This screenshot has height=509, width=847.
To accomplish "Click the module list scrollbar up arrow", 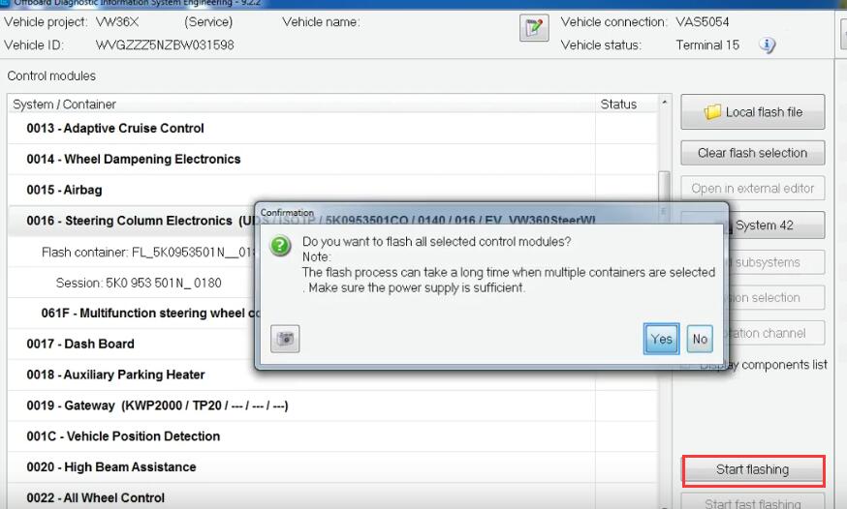I will click(665, 103).
